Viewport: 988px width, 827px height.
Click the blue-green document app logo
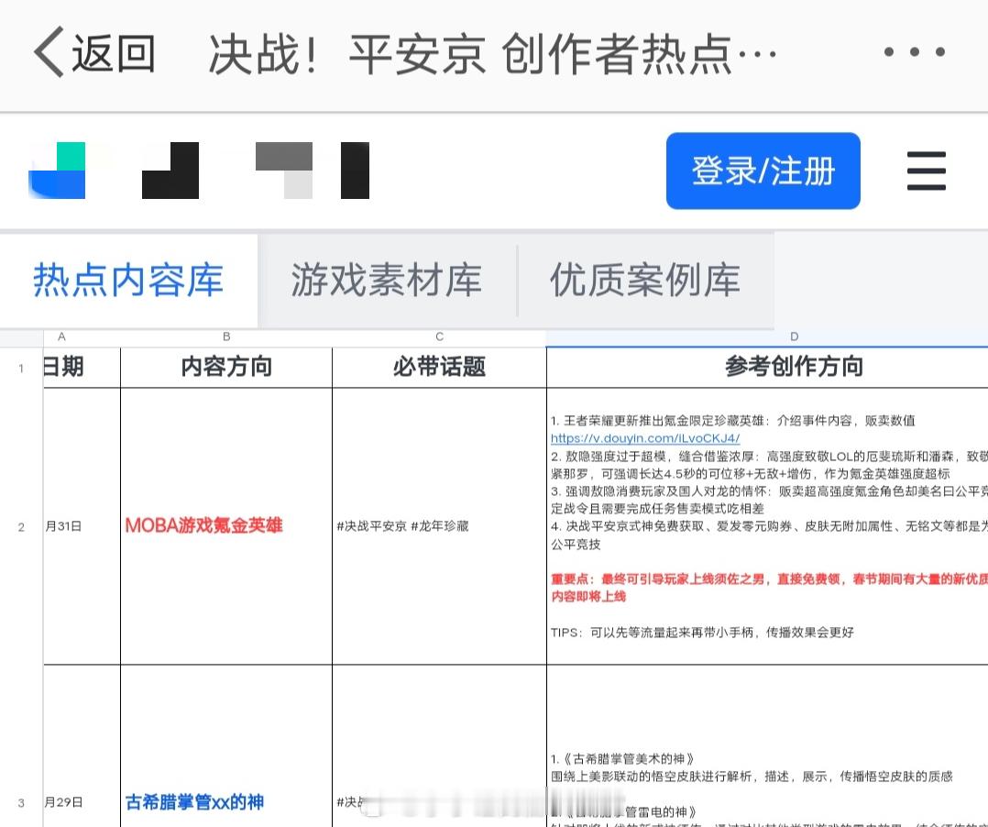(x=57, y=171)
